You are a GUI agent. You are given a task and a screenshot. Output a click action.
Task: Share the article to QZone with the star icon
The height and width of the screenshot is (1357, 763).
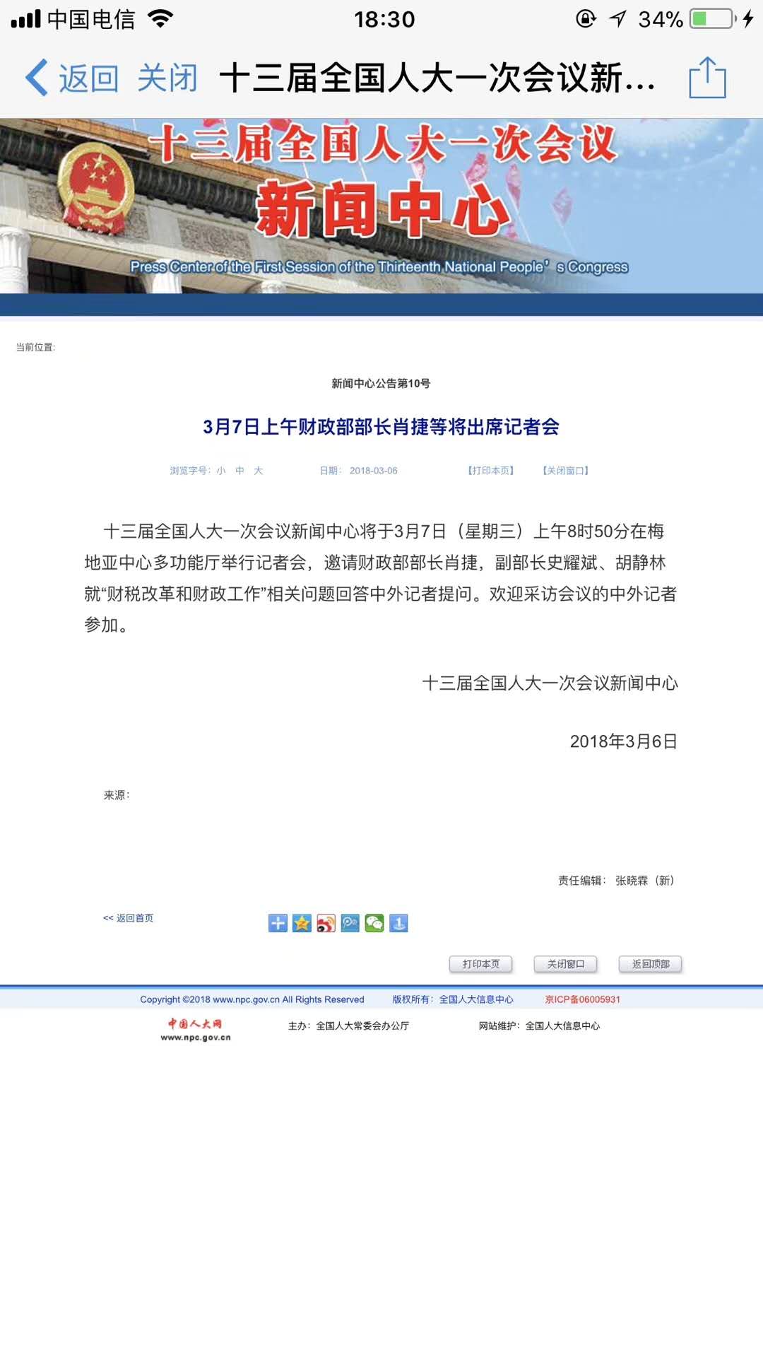(302, 923)
